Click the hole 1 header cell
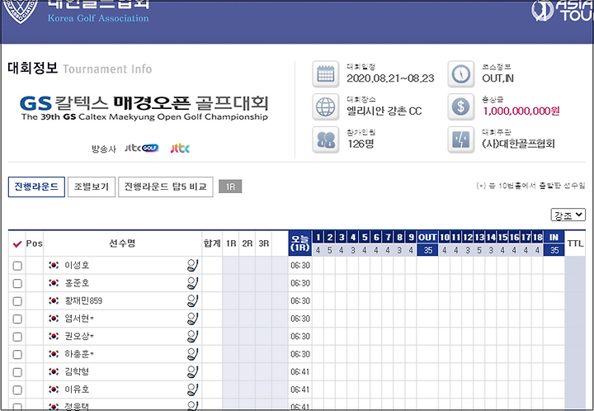Viewport: 594px width, 411px height. point(318,237)
